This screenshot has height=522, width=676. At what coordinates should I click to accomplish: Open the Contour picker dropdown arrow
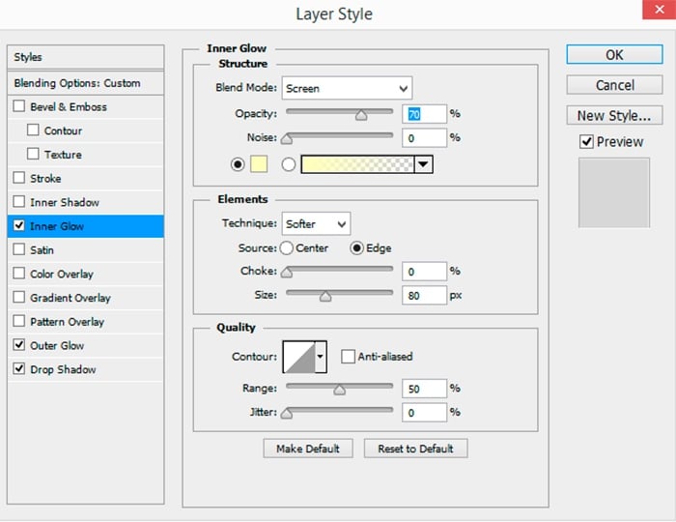point(321,357)
